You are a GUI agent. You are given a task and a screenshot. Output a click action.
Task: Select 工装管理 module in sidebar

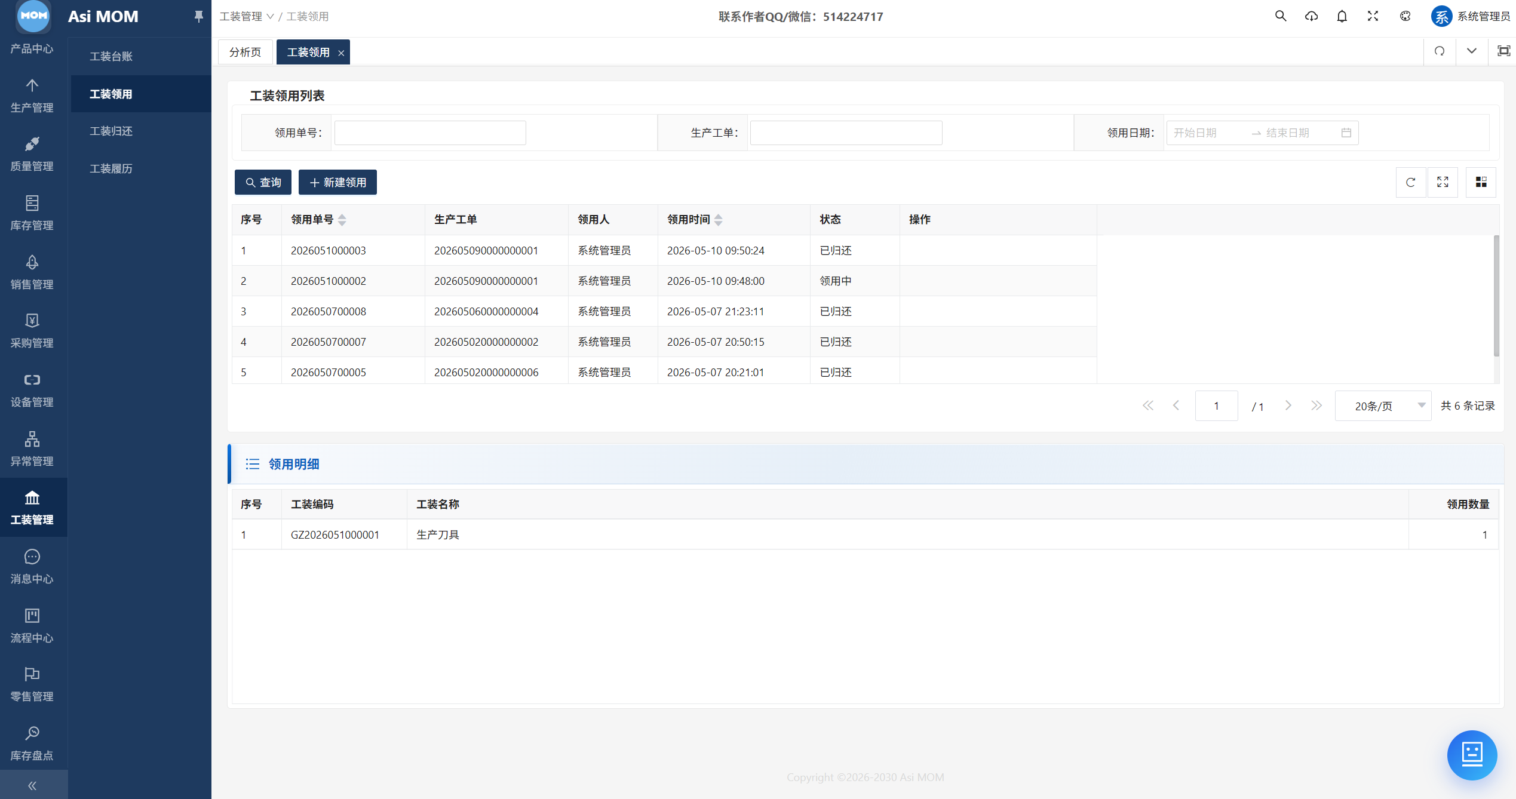(x=32, y=508)
